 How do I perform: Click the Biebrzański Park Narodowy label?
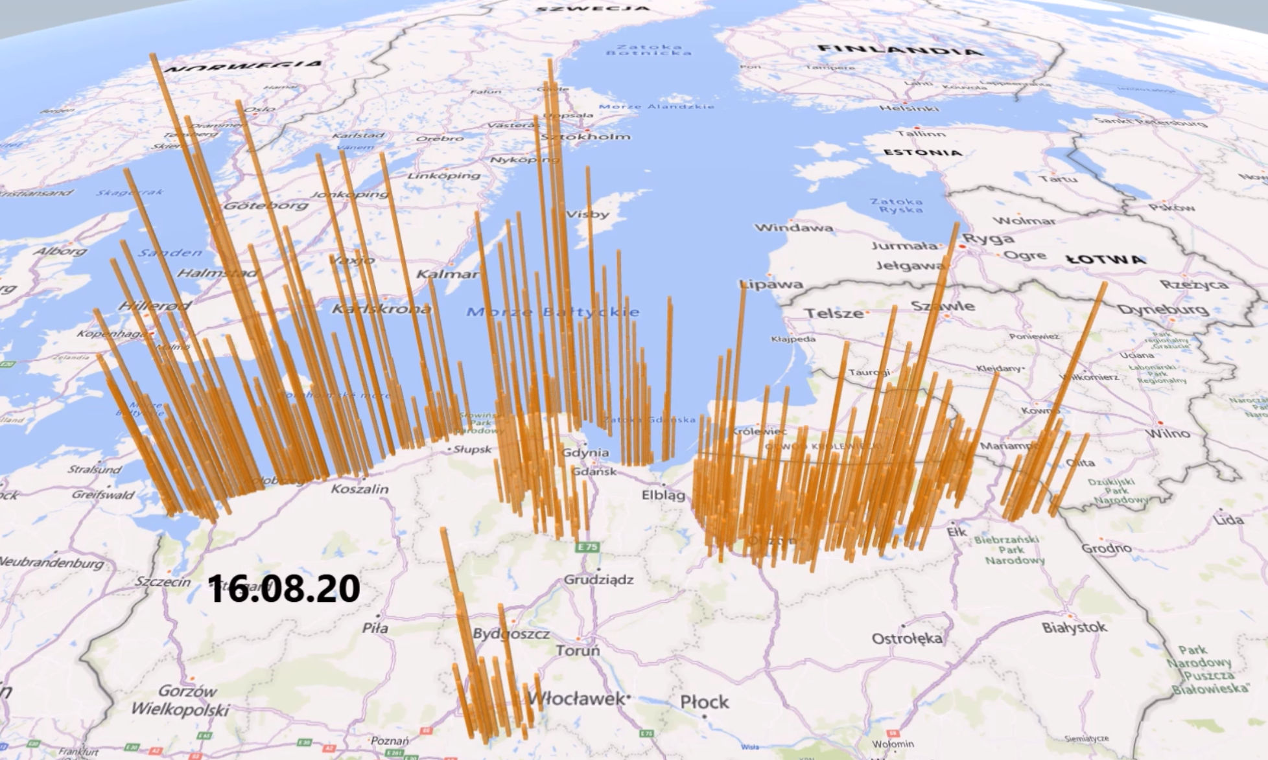[x=1011, y=549]
